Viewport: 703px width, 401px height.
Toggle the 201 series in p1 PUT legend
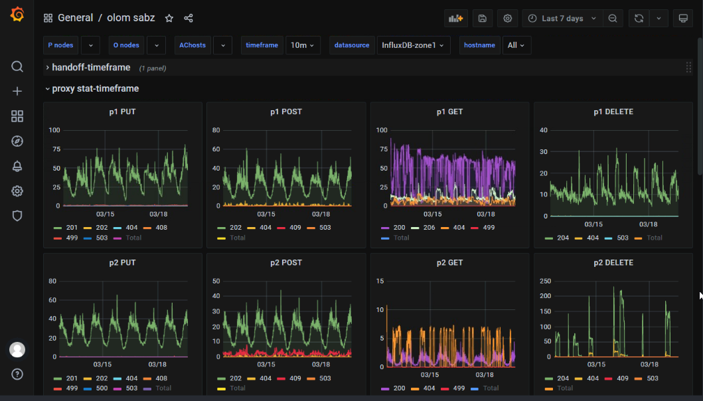coord(72,228)
